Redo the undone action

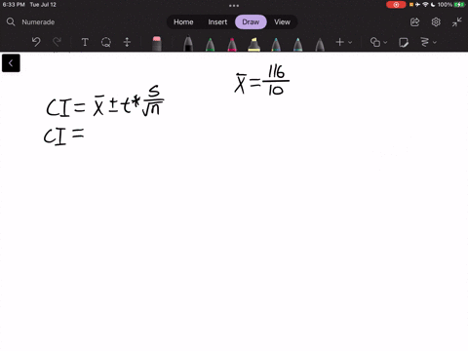pos(57,42)
